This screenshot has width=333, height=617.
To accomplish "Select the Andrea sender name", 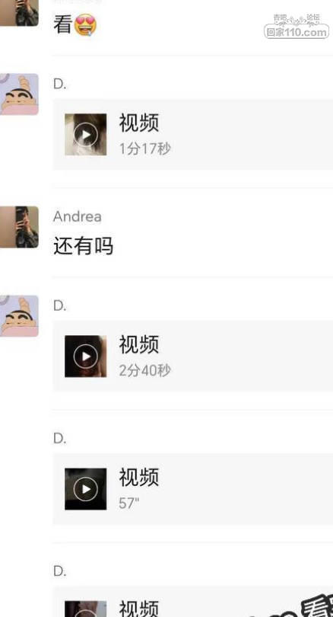I will click(x=78, y=216).
